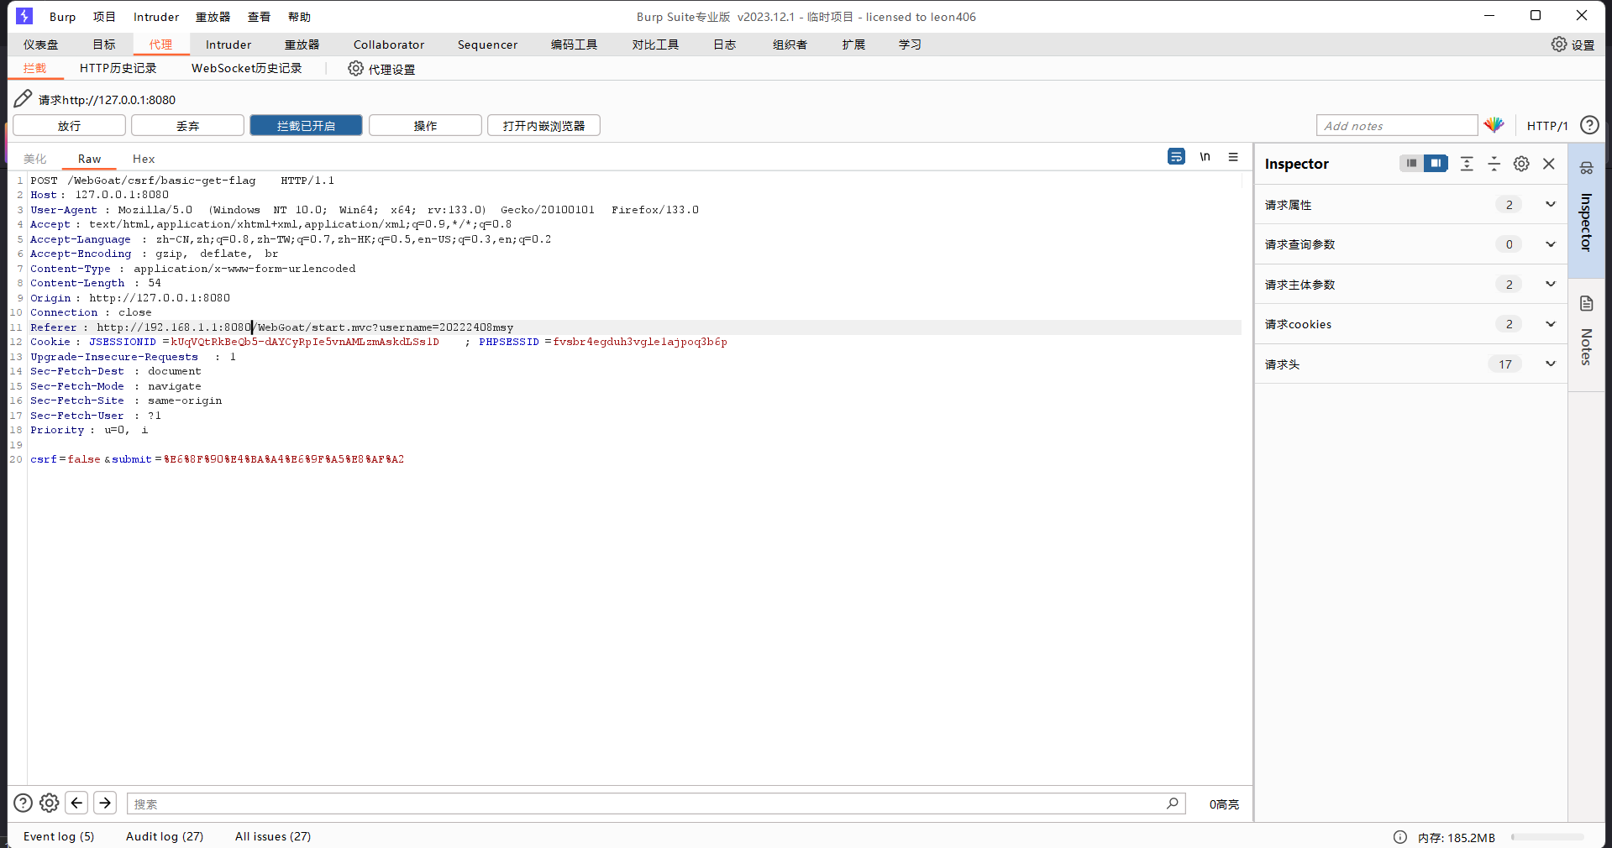Switch Inspector to single-column layout

pyautogui.click(x=1411, y=163)
